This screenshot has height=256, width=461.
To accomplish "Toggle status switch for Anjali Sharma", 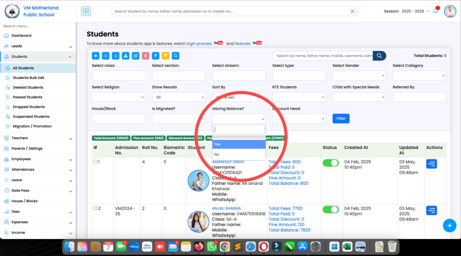I will 330,210.
